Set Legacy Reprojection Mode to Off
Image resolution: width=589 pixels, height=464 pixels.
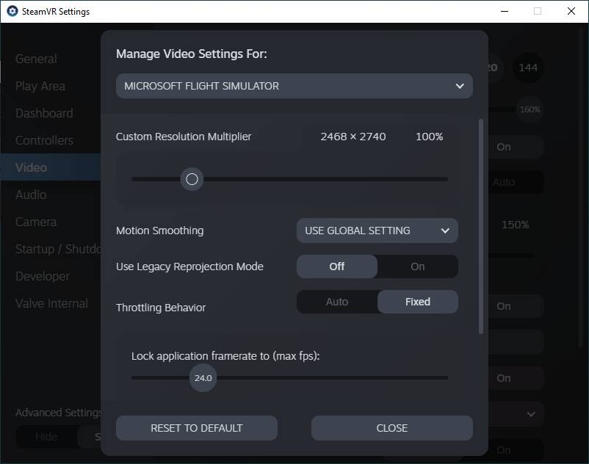[337, 267]
